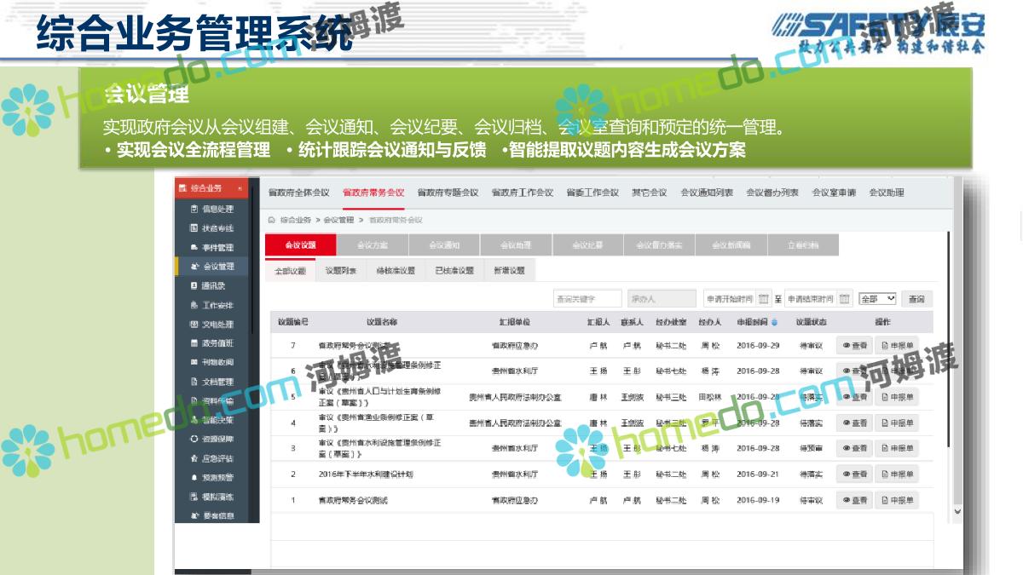Open calendar picker for 申请开始时间
This screenshot has height=575, width=1023.
click(764, 299)
